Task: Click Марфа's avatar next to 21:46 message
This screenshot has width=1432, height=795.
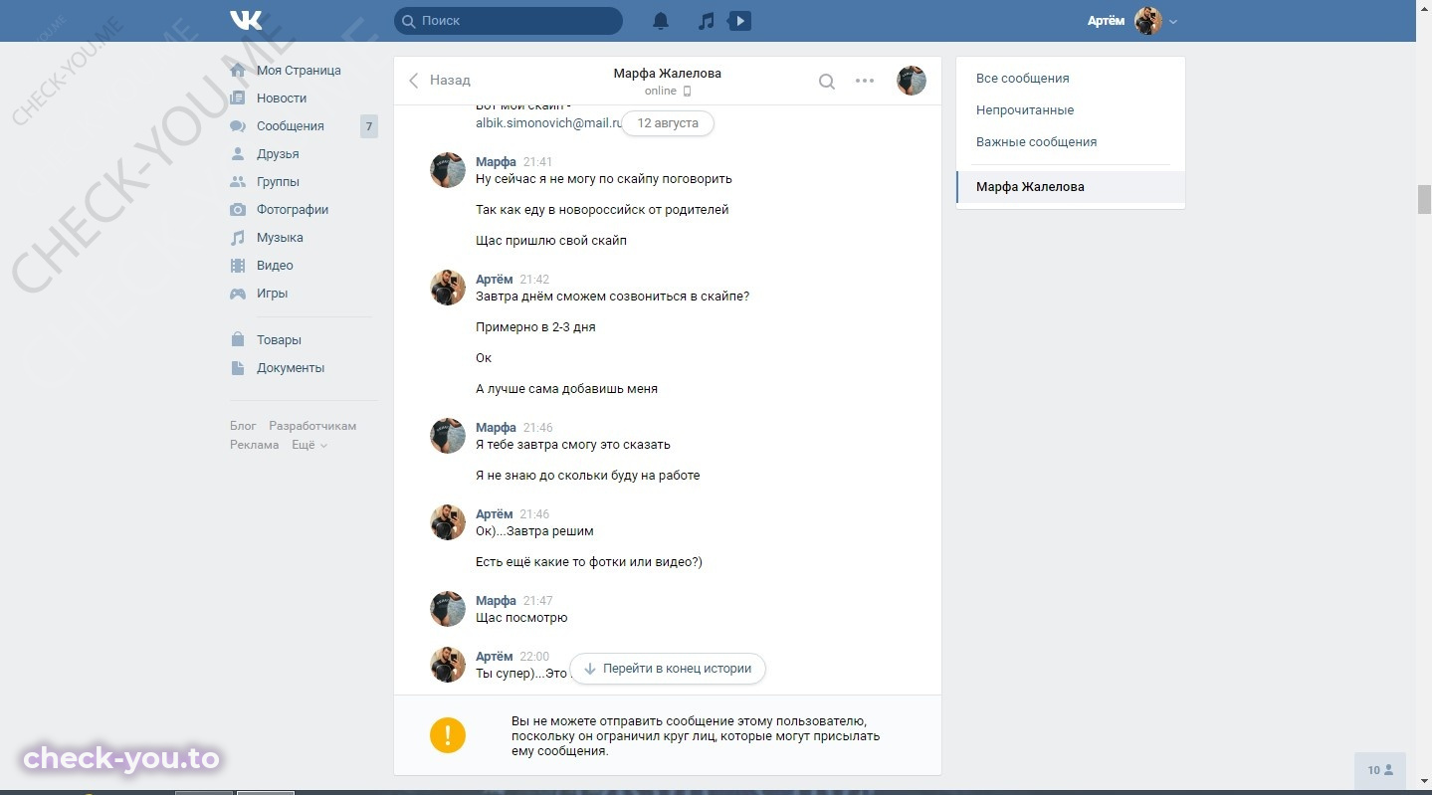Action: (448, 436)
